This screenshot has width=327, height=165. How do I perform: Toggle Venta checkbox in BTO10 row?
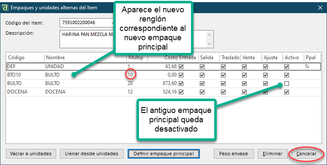(245, 75)
